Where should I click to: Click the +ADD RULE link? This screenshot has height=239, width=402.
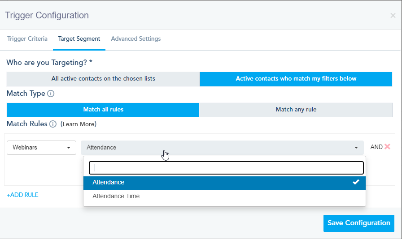(22, 195)
